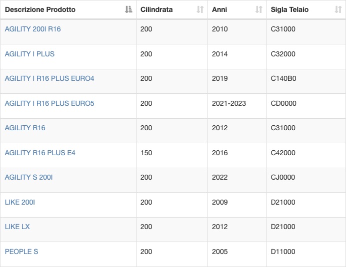Click the C140B0 frame code cell

coord(283,78)
